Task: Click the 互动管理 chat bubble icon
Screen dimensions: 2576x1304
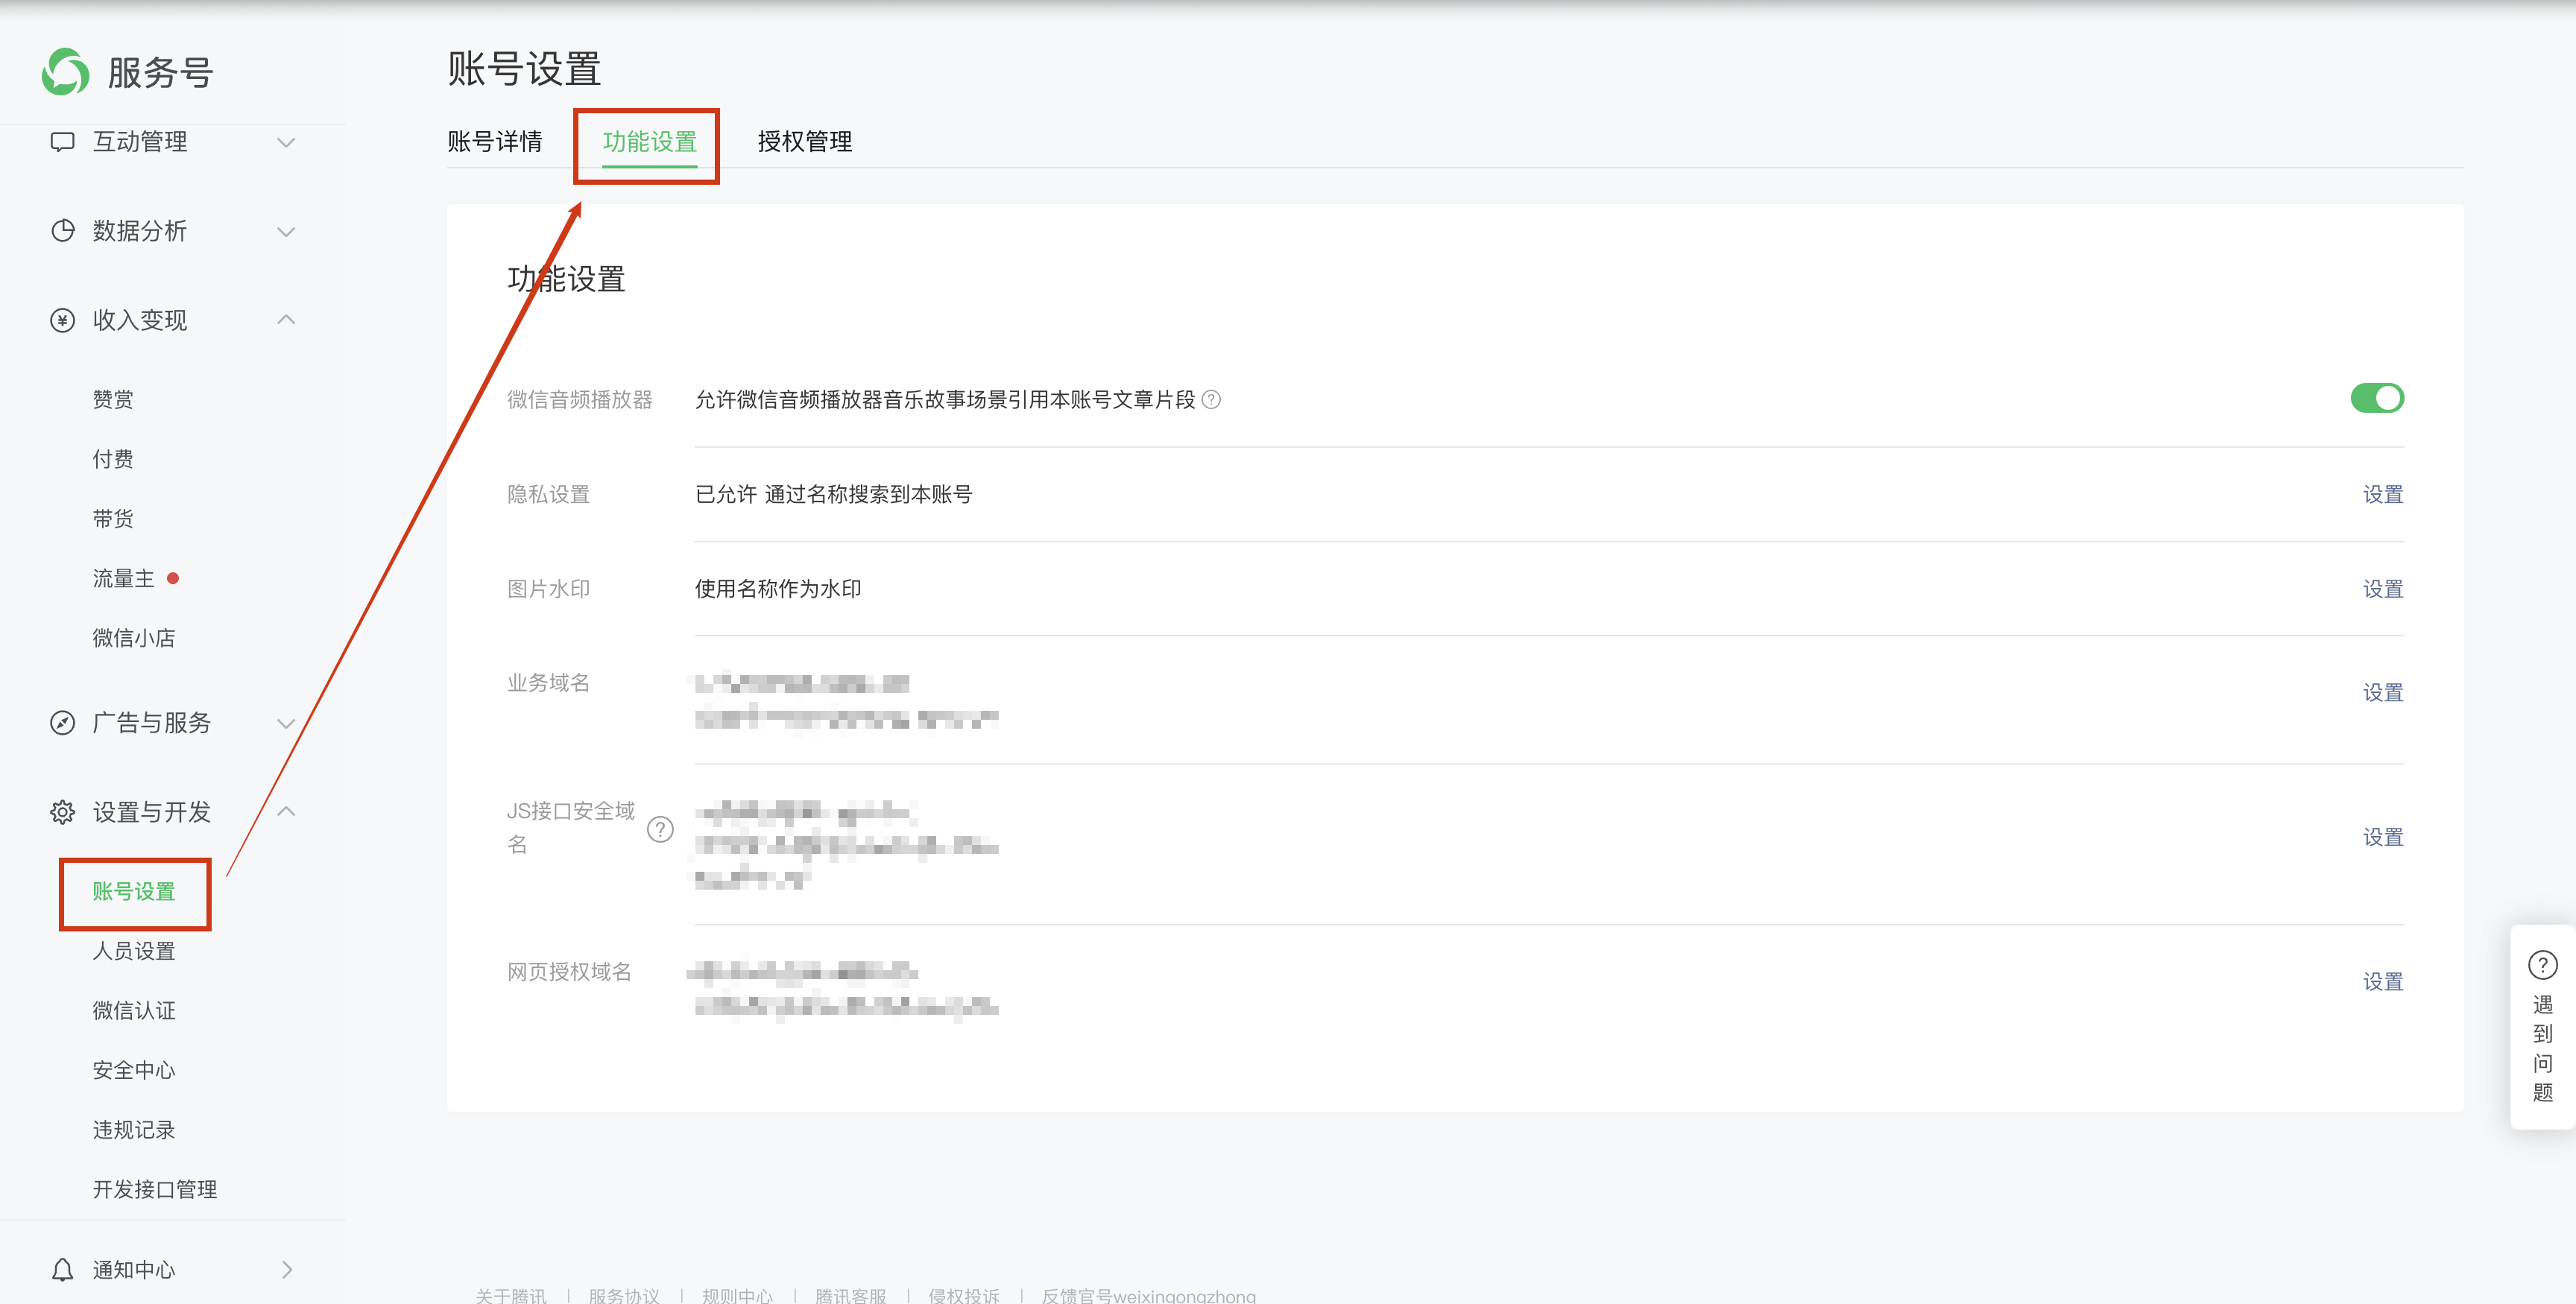Action: 62,142
